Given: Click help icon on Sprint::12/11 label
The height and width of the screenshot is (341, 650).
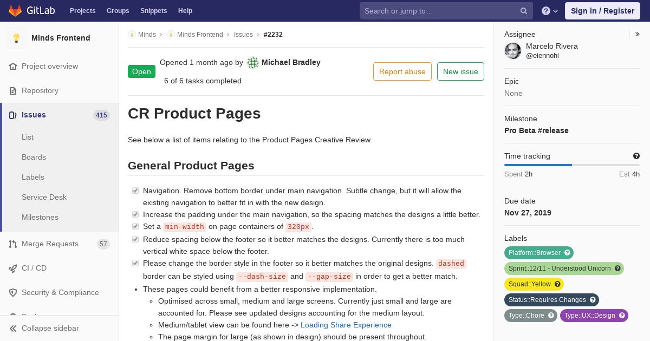Looking at the screenshot, I should (617, 268).
